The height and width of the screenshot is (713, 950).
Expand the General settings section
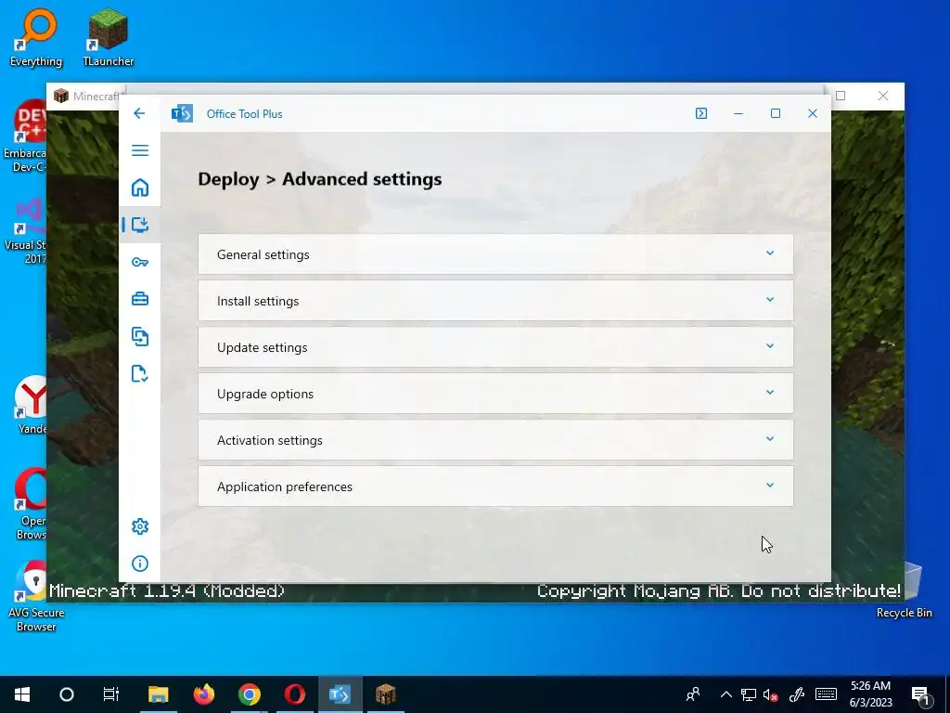[x=495, y=254]
